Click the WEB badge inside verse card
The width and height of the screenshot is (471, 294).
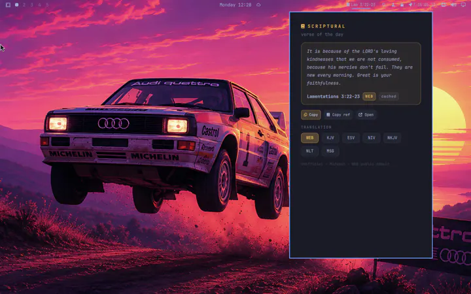[369, 96]
